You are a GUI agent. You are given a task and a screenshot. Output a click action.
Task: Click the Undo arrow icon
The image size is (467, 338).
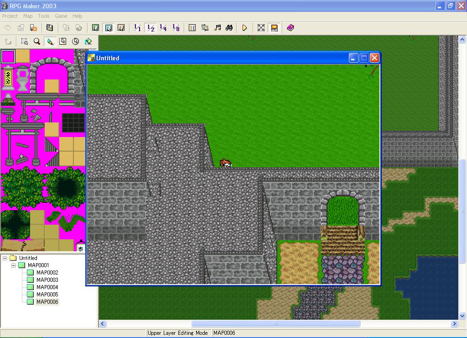tap(8, 42)
